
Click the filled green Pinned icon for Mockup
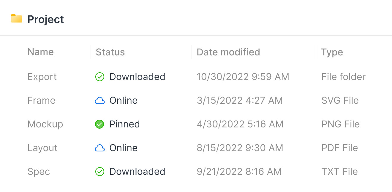click(x=99, y=124)
